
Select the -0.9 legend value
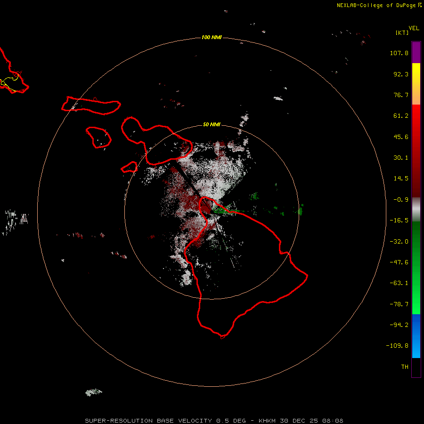pyautogui.click(x=401, y=200)
